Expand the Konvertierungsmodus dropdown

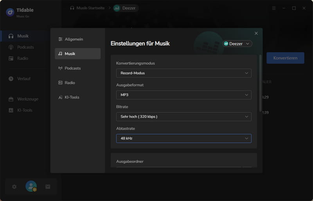point(183,73)
